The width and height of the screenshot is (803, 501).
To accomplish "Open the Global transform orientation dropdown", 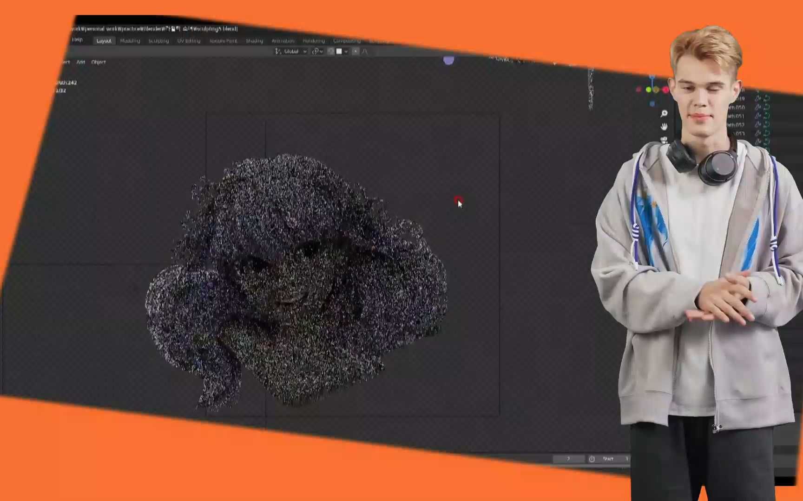I will [291, 51].
